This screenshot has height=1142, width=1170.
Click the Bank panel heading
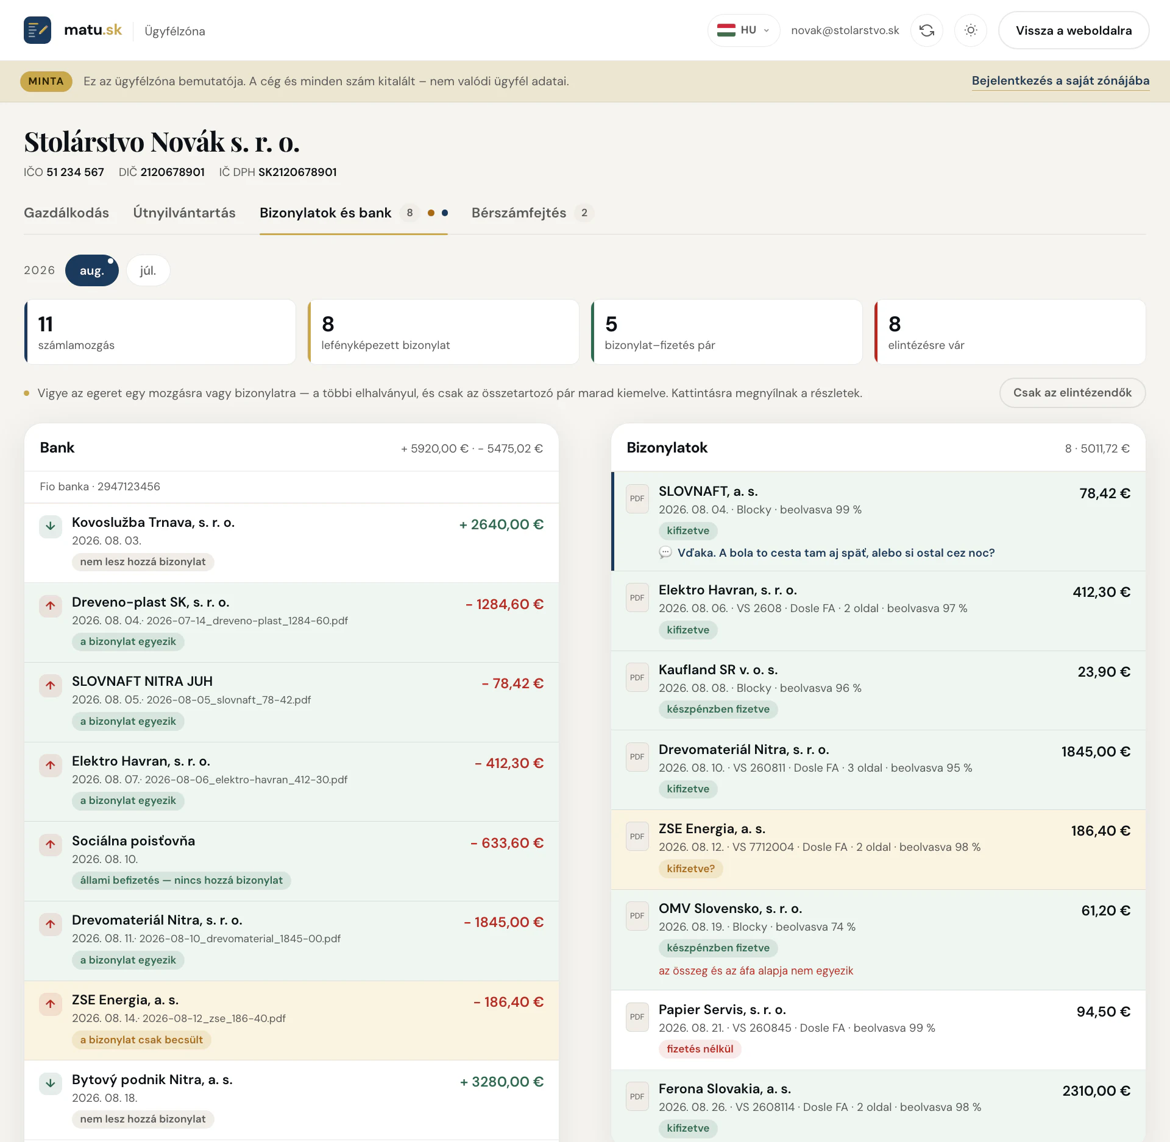click(x=57, y=448)
